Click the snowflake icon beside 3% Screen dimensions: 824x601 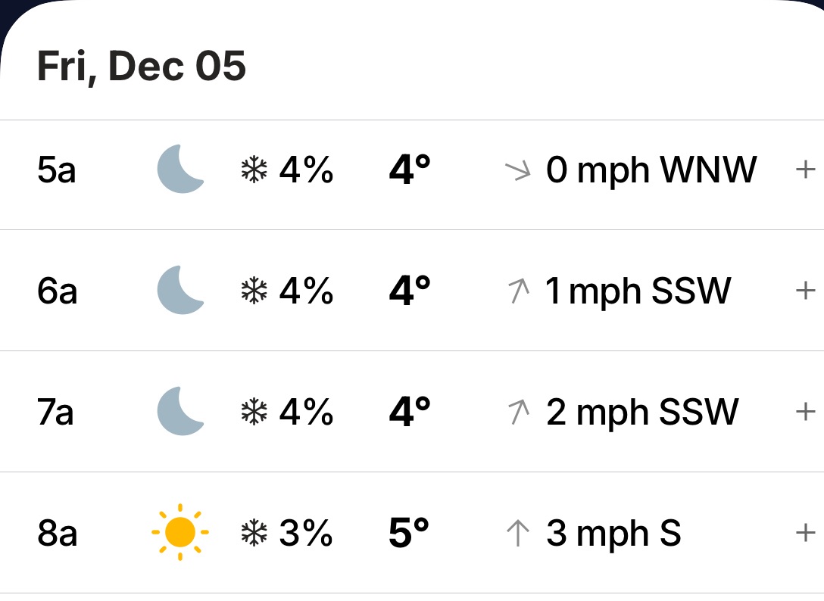(254, 534)
